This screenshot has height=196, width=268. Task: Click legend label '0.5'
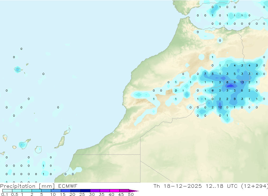pyautogui.click(x=14, y=194)
